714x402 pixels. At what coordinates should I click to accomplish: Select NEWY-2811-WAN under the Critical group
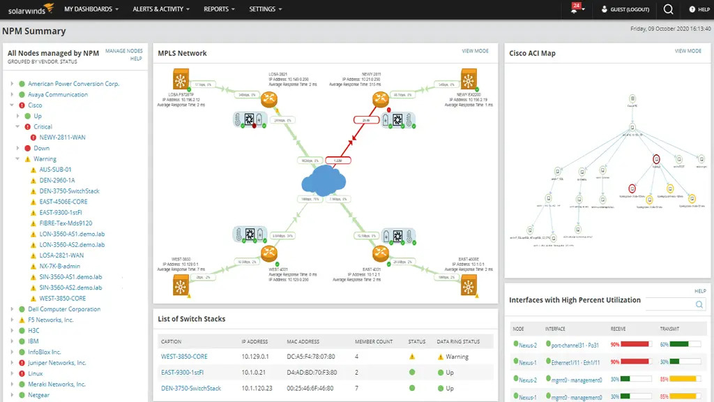coord(61,137)
